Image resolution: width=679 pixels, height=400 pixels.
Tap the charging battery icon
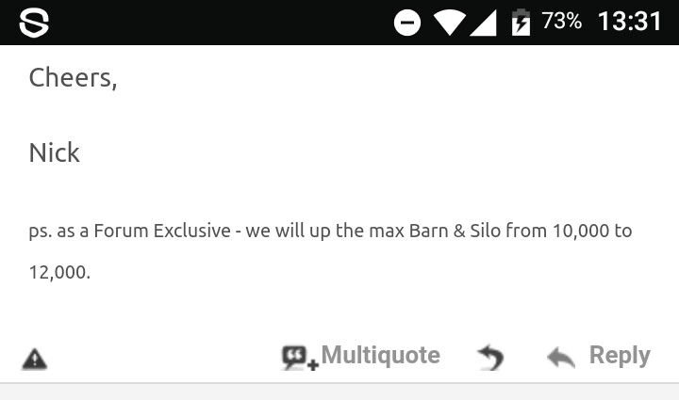521,23
